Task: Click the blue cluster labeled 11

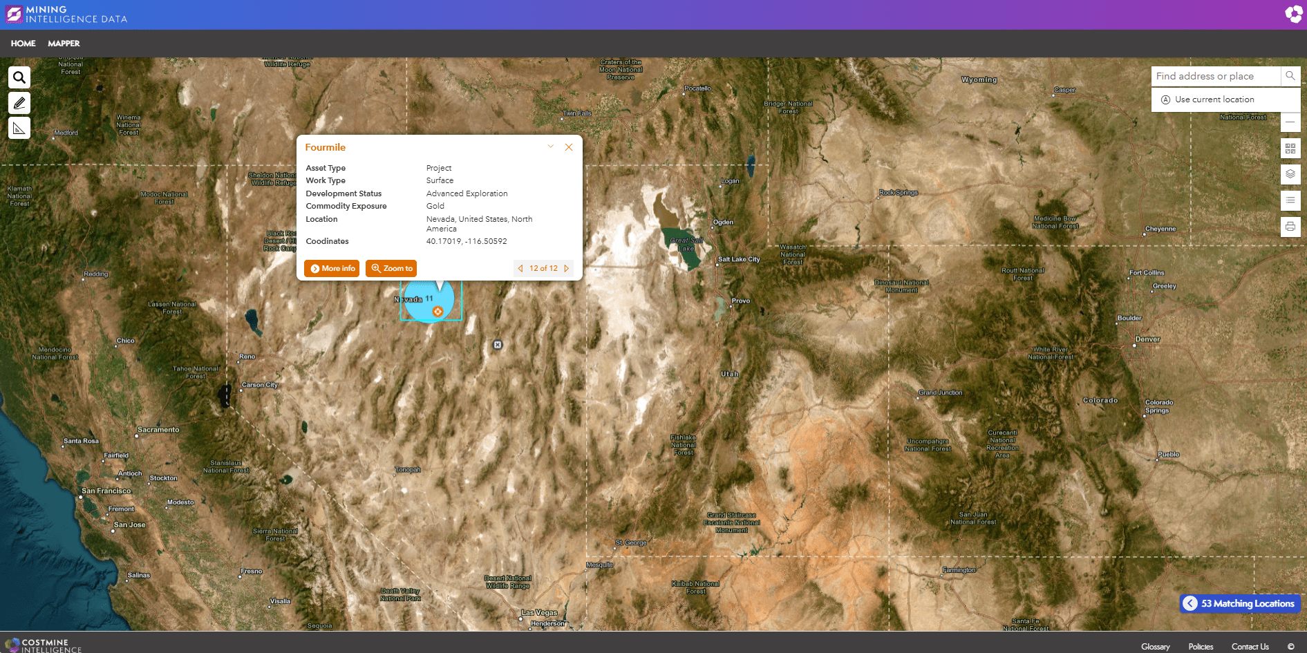Action: (429, 299)
